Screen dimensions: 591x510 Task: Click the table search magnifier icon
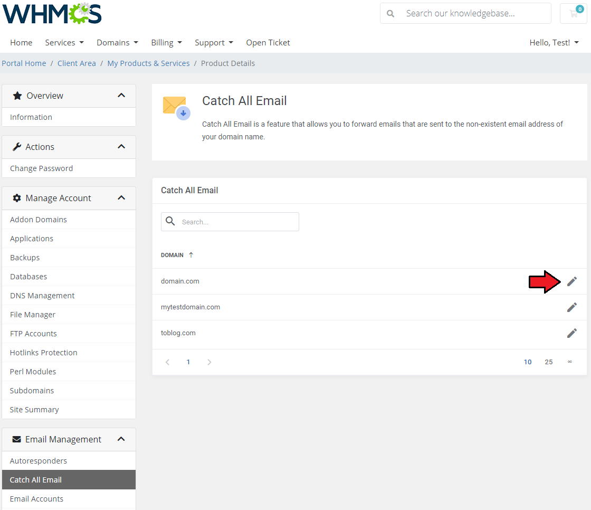[170, 221]
